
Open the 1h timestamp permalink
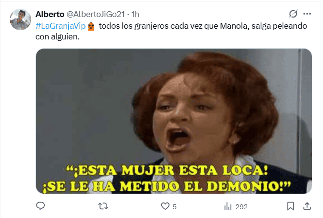coord(136,14)
